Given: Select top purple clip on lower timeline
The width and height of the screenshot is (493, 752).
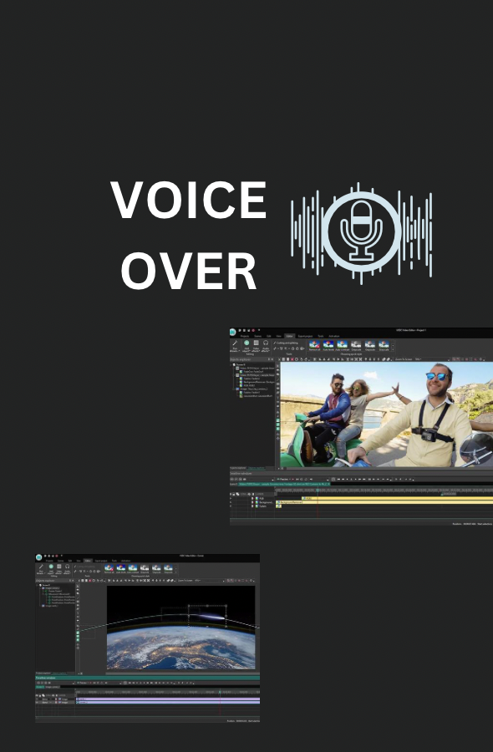Looking at the screenshot, I should (x=168, y=699).
